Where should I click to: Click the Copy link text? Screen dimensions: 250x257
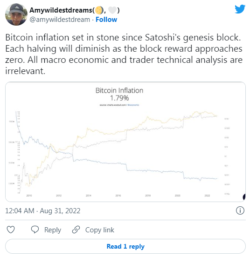[100, 230]
